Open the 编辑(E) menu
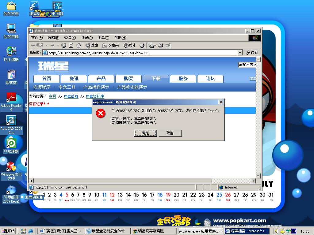Viewport: 314px width, 235px height. (53, 38)
